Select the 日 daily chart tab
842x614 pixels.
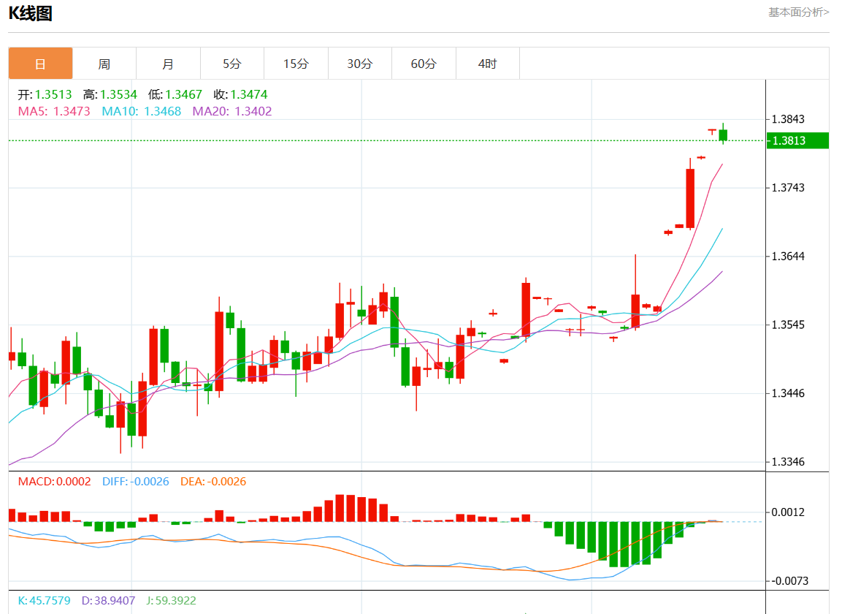pyautogui.click(x=40, y=64)
